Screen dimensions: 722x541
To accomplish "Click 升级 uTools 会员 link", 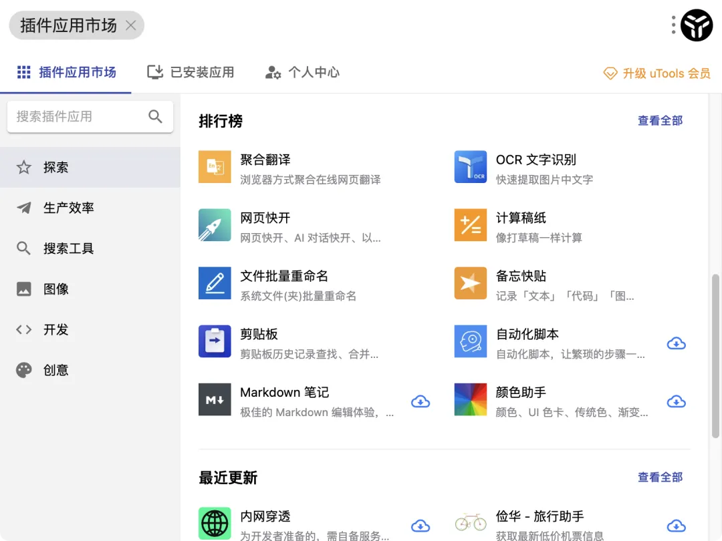I will point(657,73).
